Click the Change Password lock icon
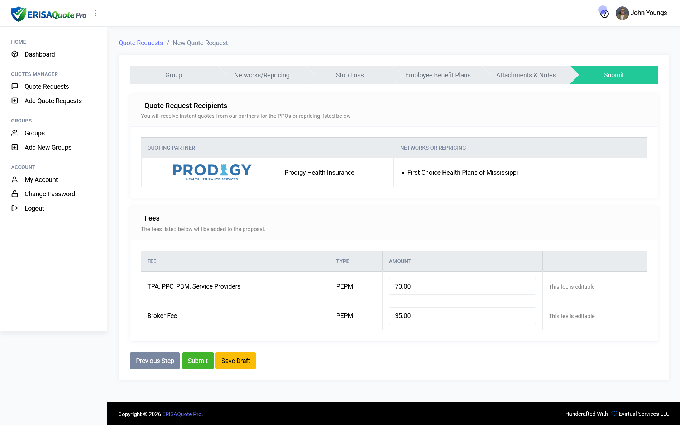This screenshot has width=680, height=425. (15, 194)
